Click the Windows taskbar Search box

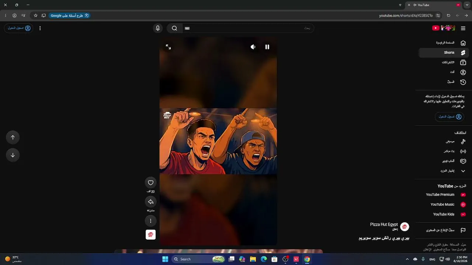pos(198,259)
